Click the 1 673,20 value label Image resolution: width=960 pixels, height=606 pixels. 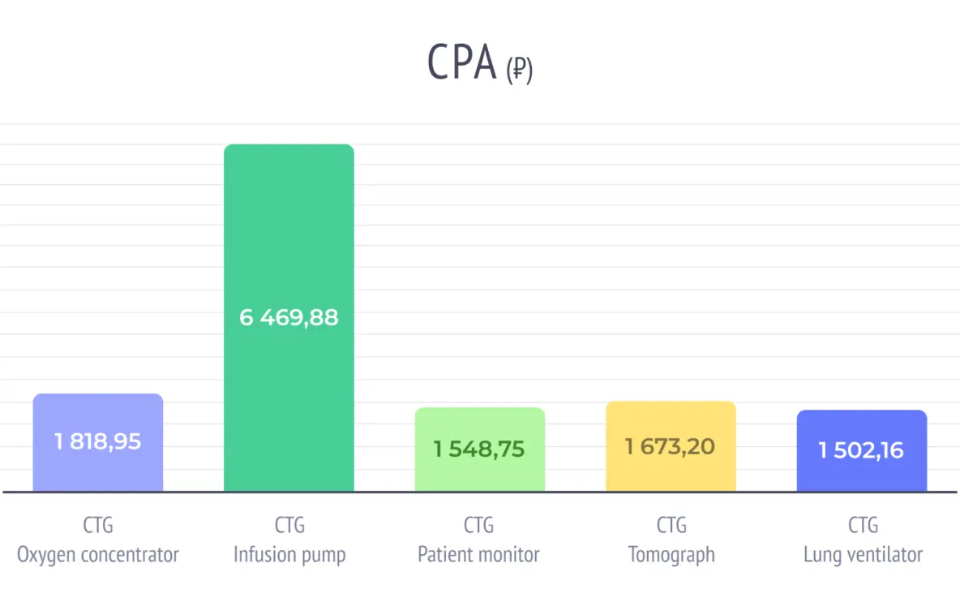coord(670,445)
